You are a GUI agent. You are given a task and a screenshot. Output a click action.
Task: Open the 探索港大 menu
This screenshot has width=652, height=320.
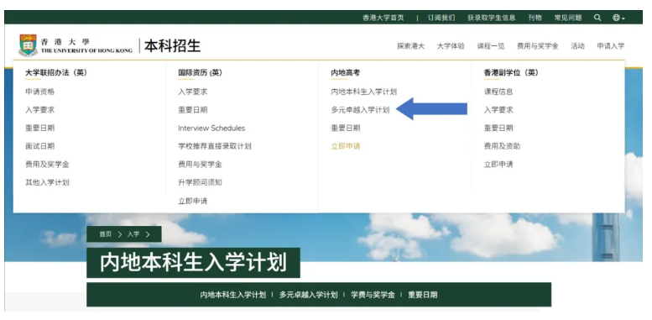coord(411,46)
